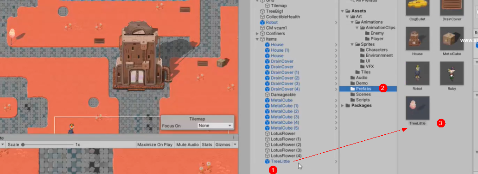Select MetalCube (1) in Hierarchy

click(x=285, y=106)
